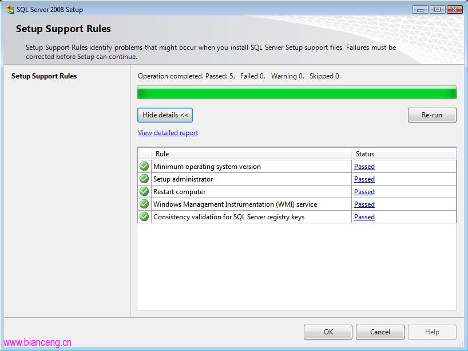Minimize the SQL Server 2008 Setup window
The width and height of the screenshot is (468, 351).
[421, 10]
